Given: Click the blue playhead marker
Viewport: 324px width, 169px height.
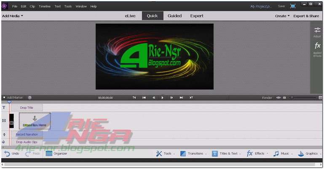Looking at the screenshot, I should click(9, 102).
